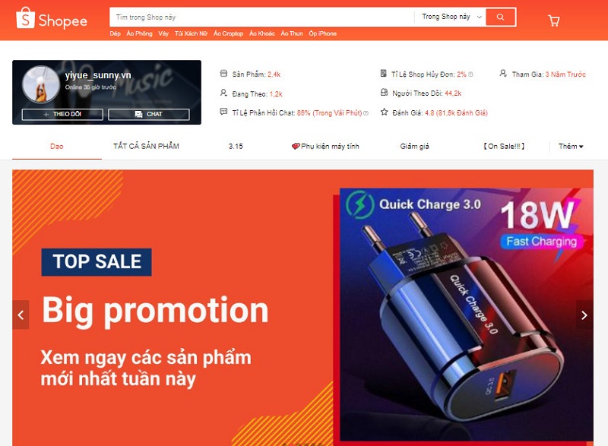This screenshot has width=608, height=446.
Task: Focus the 'Tìm trong Shop này' search field
Action: click(x=262, y=17)
